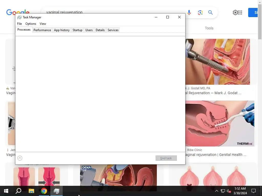Open Google quick settings gear icon
Screen dimensions: 262x196
point(235,13)
